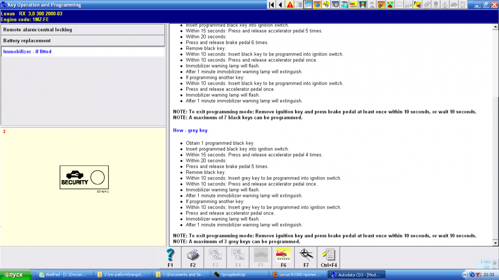Screen dimensions: 499x280
Task: Select Battery replacement section
Action: tap(83, 41)
